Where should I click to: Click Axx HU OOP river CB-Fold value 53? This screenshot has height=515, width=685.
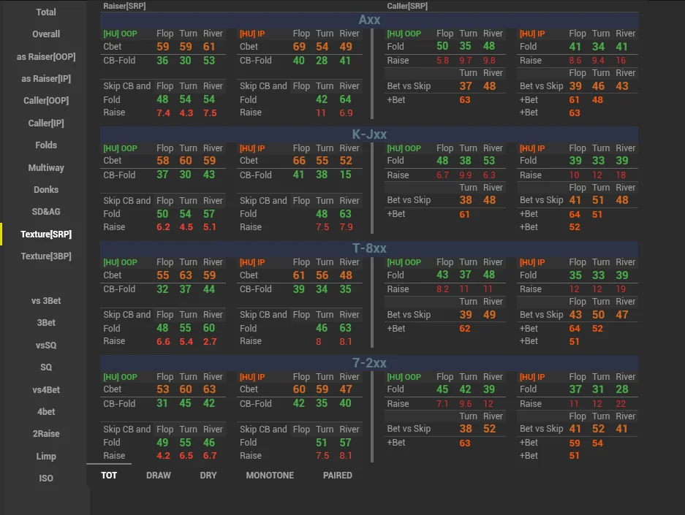209,61
